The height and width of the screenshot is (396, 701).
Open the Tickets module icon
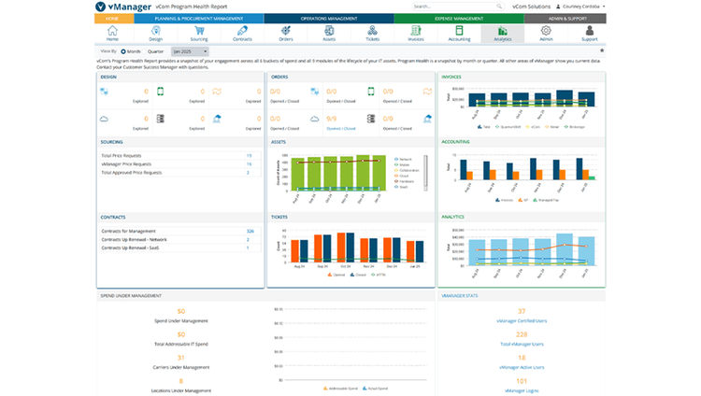(372, 34)
